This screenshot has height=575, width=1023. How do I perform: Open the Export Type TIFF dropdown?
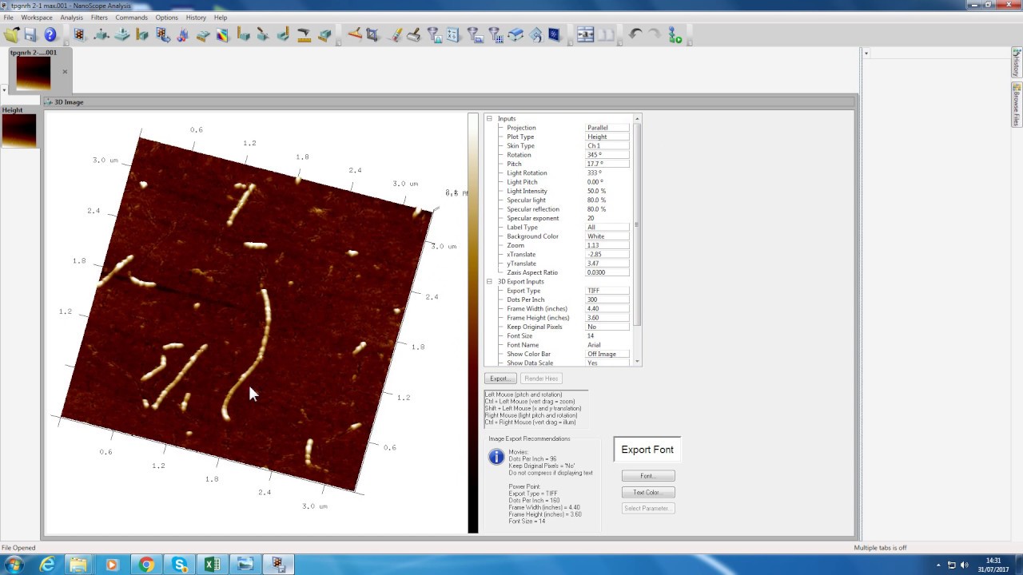[x=607, y=291]
